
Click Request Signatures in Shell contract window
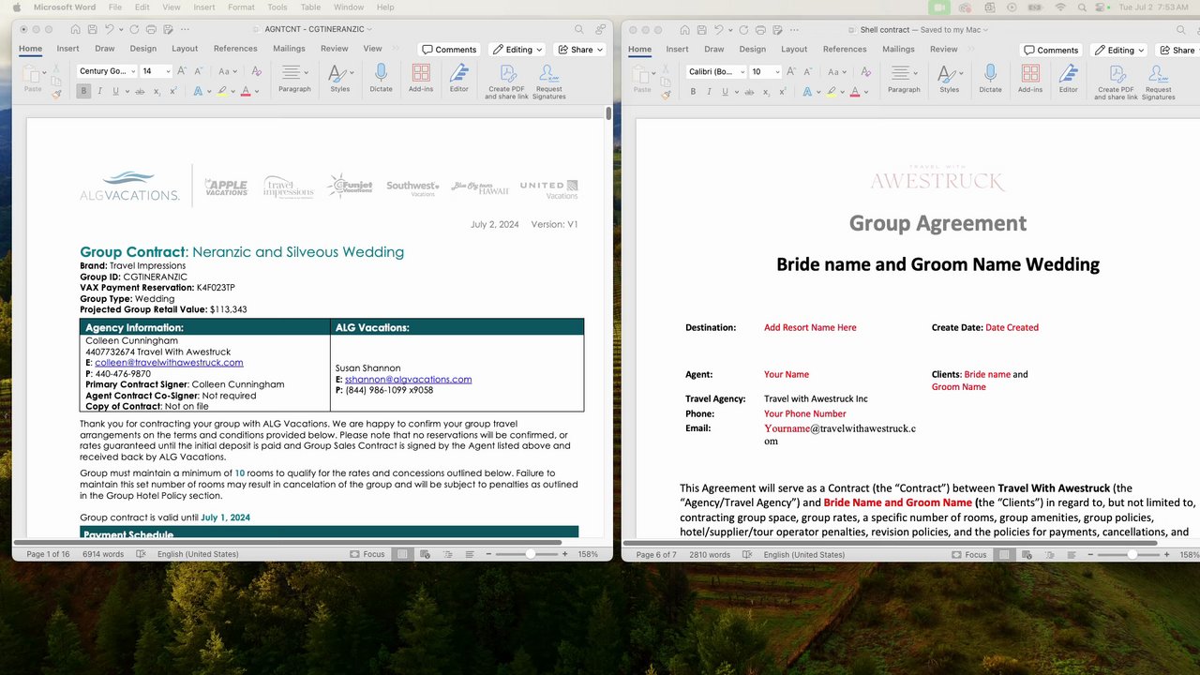click(x=1159, y=82)
